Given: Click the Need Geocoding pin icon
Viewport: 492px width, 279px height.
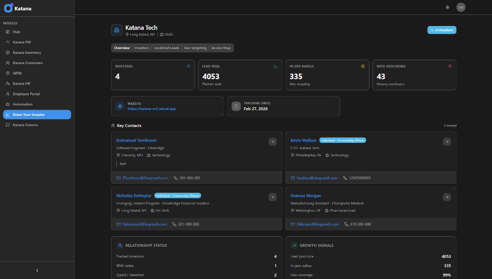Looking at the screenshot, I should (x=450, y=66).
